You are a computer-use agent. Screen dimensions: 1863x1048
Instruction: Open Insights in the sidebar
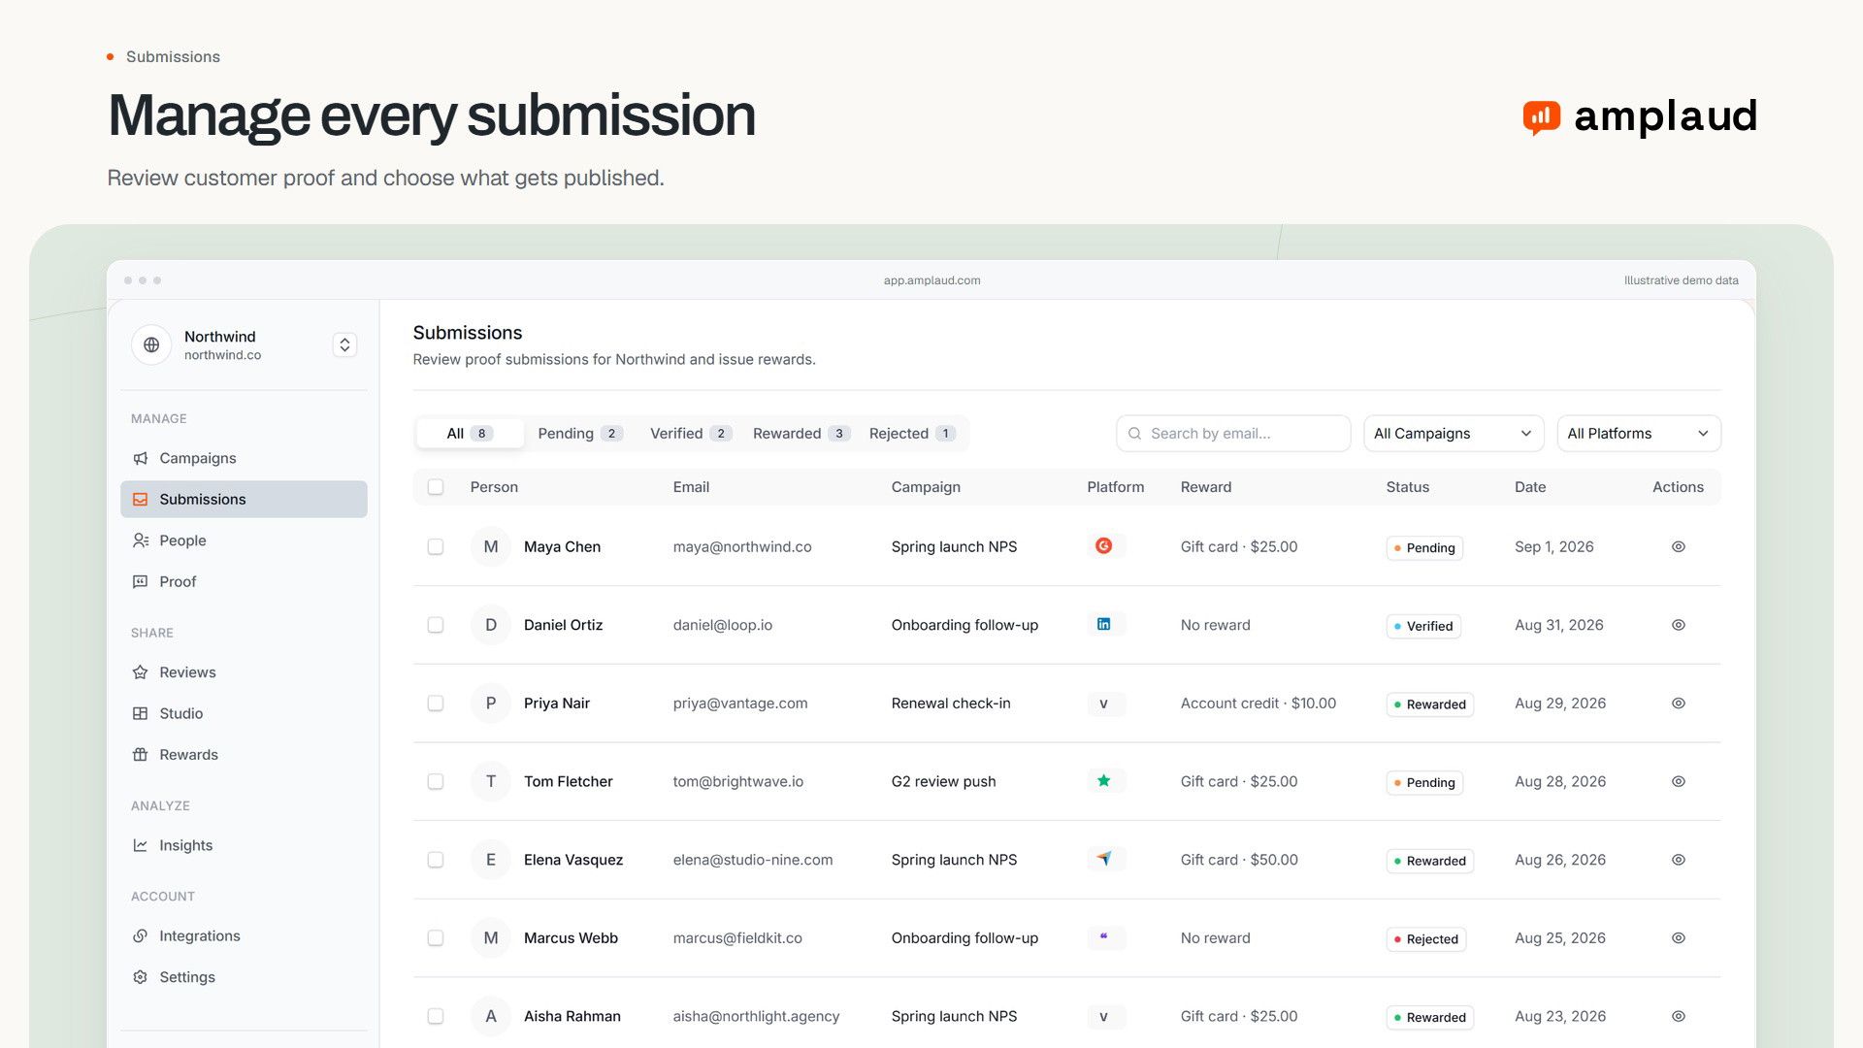pos(244,845)
